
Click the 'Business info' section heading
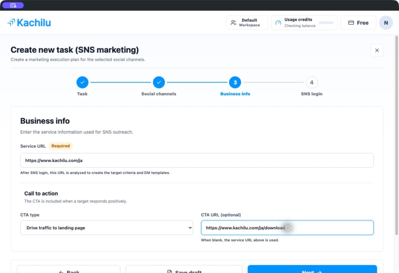45,121
